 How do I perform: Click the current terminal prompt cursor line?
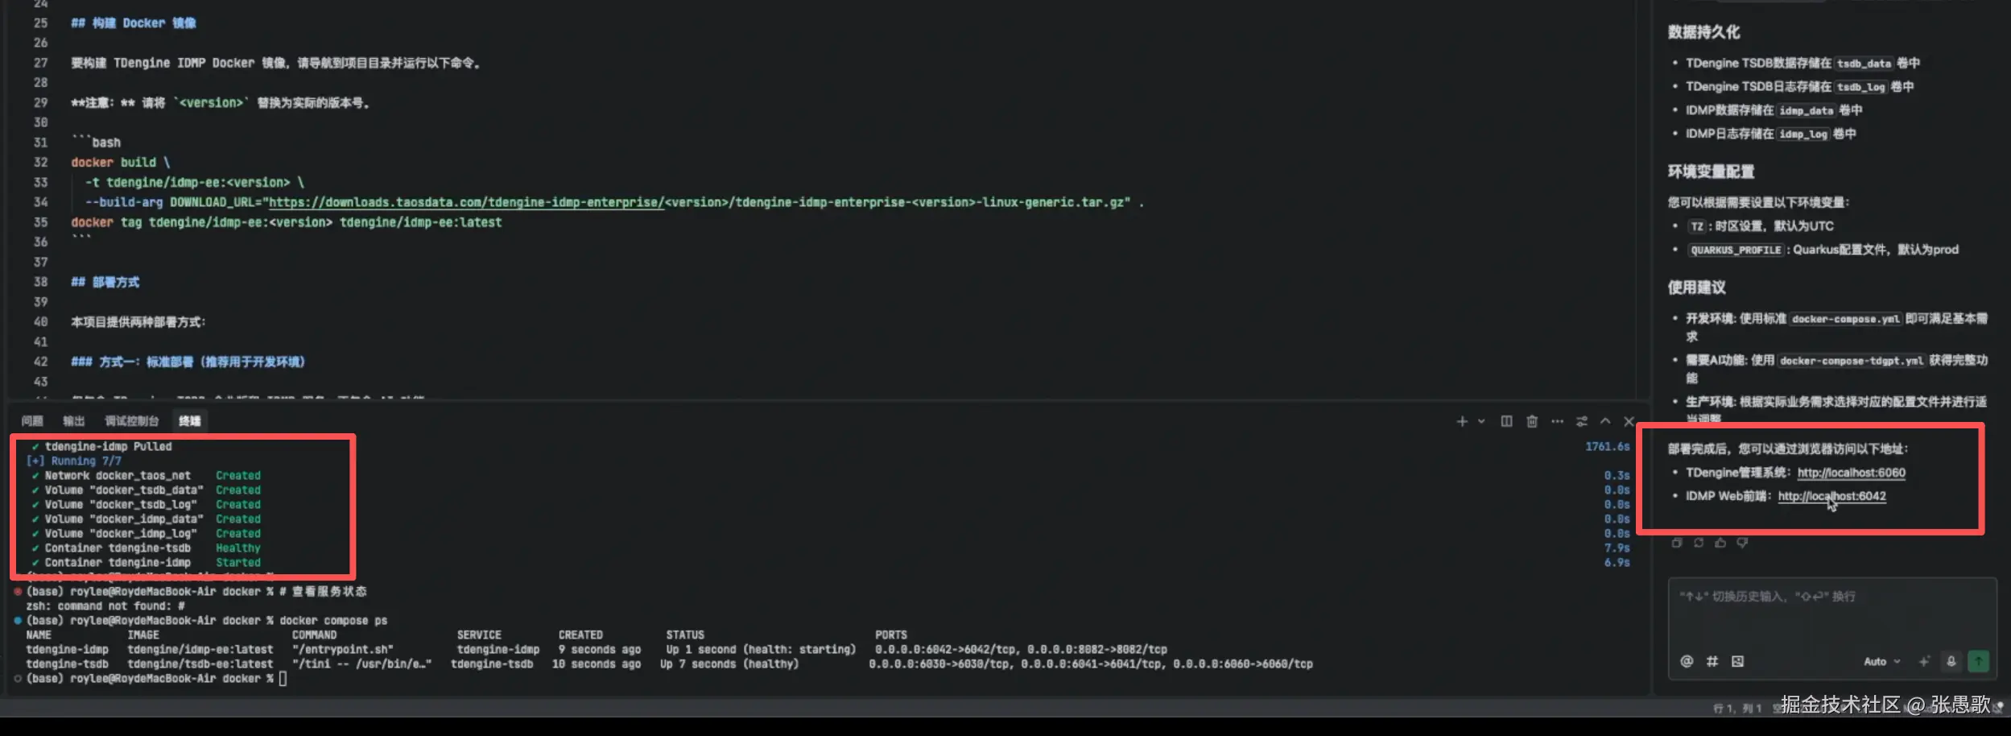coord(156,678)
